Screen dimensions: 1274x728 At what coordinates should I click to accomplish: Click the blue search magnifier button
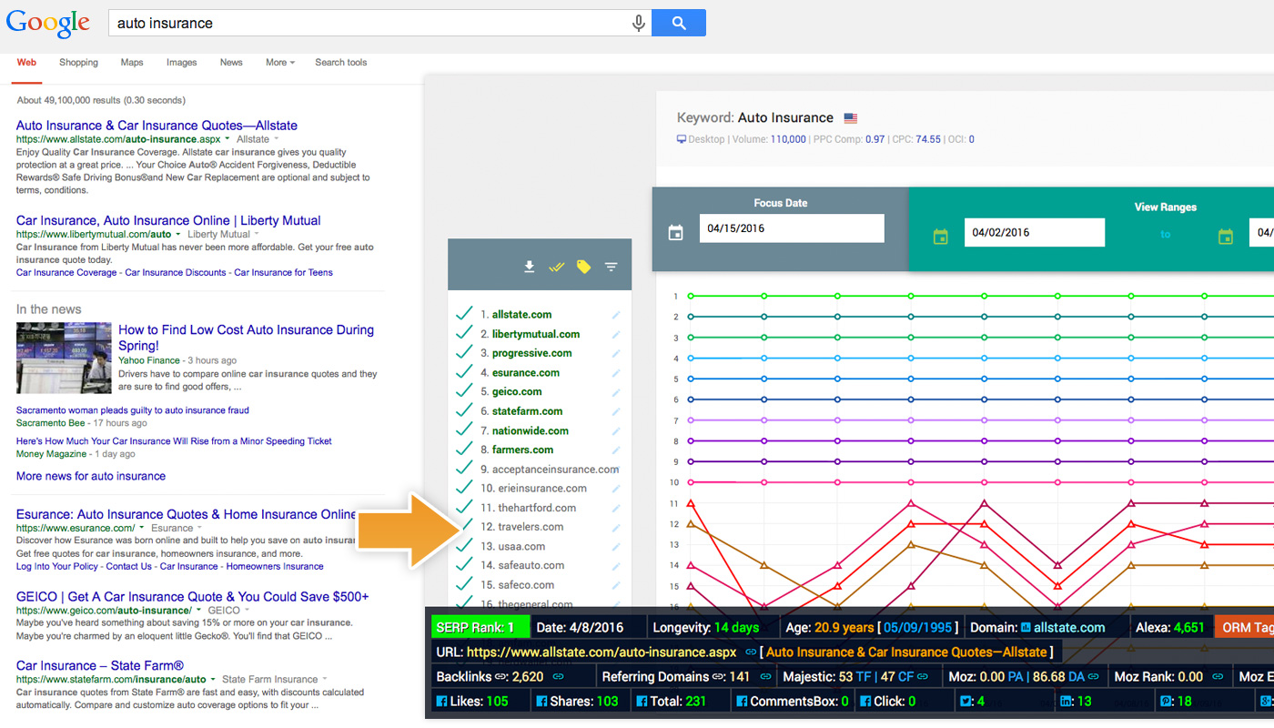(679, 24)
